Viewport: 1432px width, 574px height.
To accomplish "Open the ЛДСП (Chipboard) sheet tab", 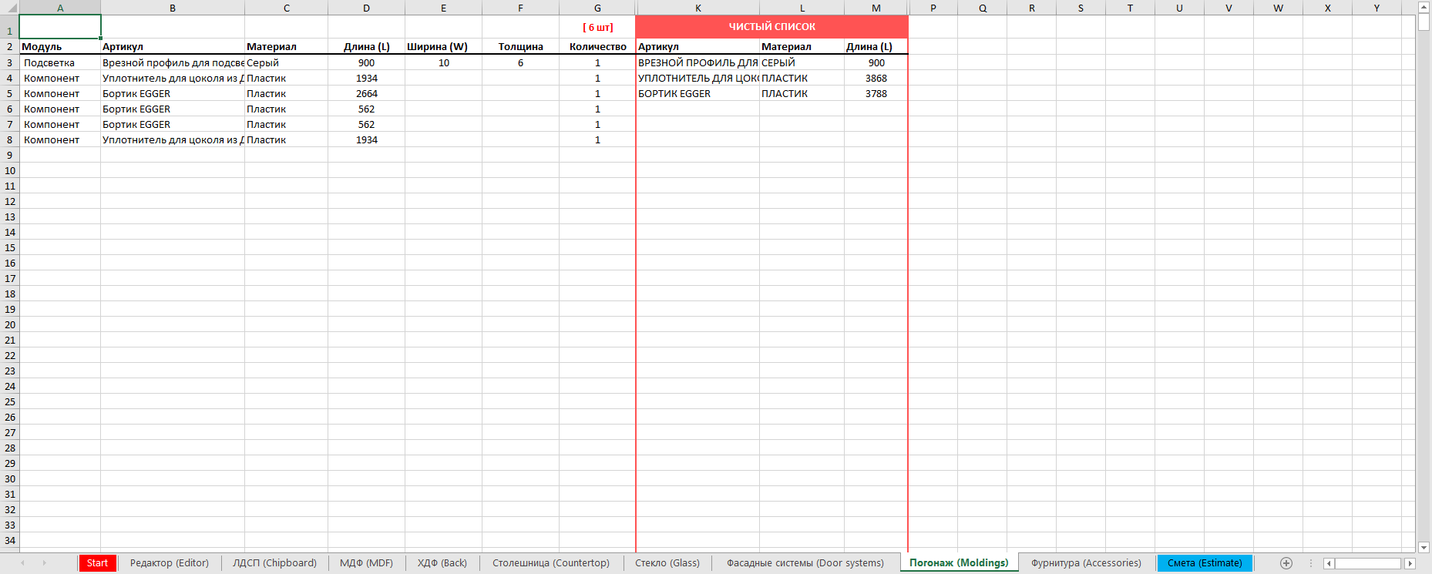I will pyautogui.click(x=274, y=563).
